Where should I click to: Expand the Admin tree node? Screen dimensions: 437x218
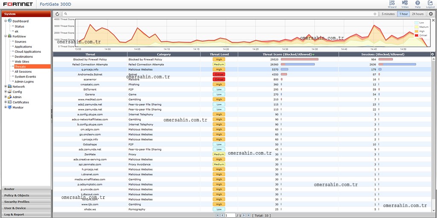click(x=6, y=97)
